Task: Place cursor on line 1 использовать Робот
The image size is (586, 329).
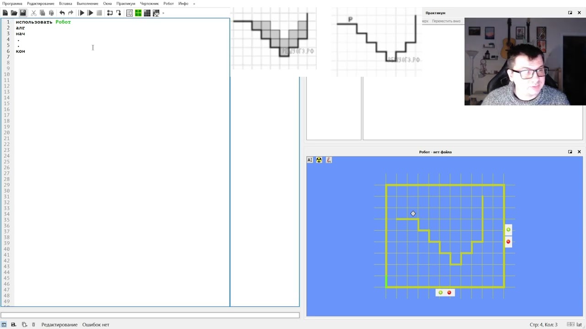Action: point(43,22)
